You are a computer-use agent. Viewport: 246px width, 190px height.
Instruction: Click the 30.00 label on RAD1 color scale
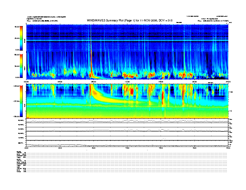17,66
